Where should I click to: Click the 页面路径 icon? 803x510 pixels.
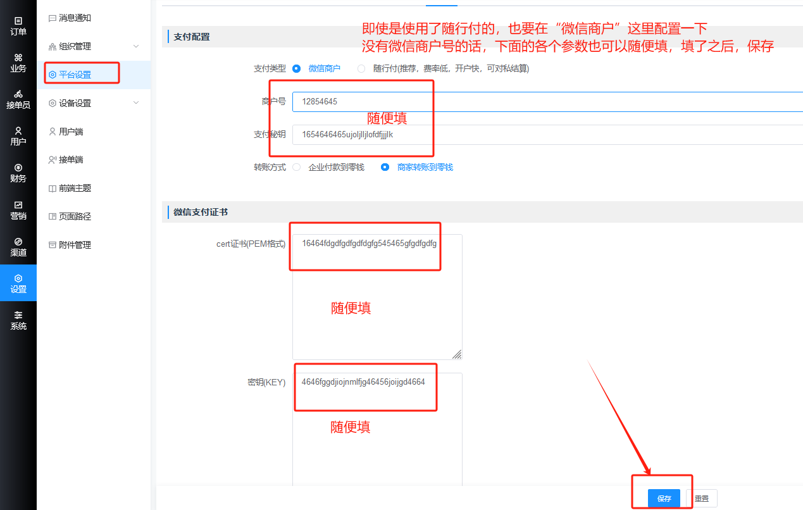point(53,216)
